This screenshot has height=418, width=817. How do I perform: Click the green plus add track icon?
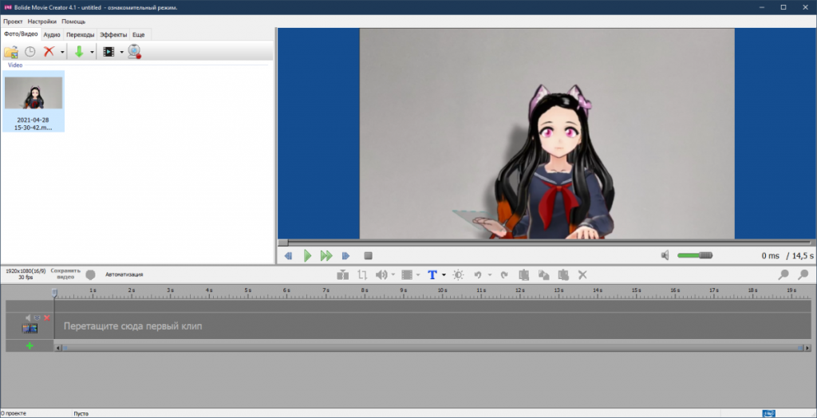[30, 345]
